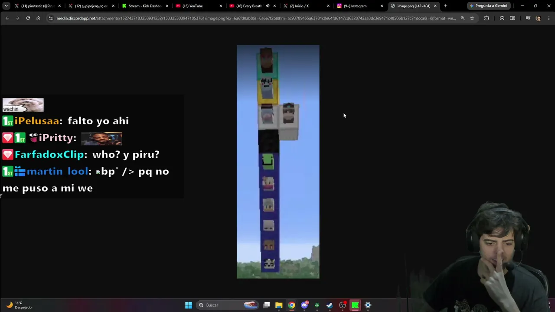Image resolution: width=555 pixels, height=312 pixels.
Task: Open Task View from the taskbar
Action: click(267, 305)
